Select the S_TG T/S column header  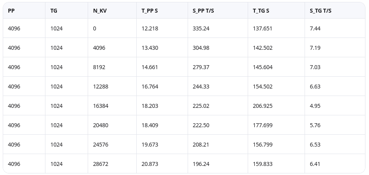(x=320, y=11)
